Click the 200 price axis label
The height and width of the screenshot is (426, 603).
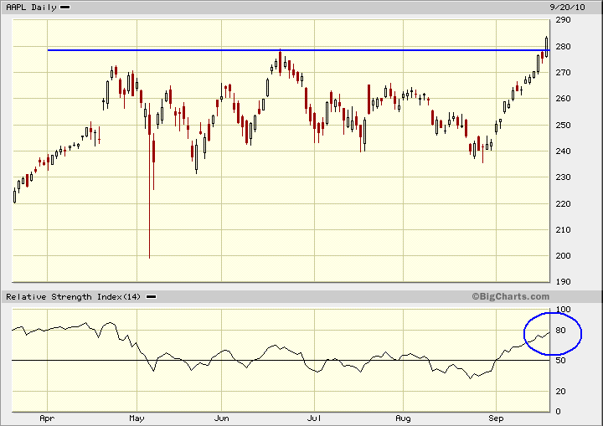(563, 255)
